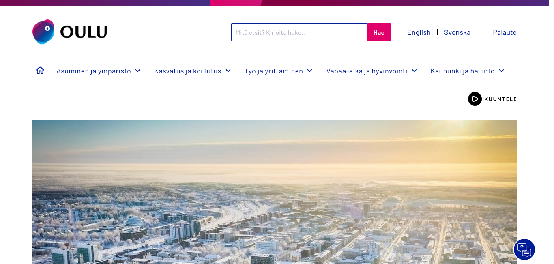554x264 pixels.
Task: Expand chevron next to Työ ja yrittäminen
Action: (x=310, y=71)
